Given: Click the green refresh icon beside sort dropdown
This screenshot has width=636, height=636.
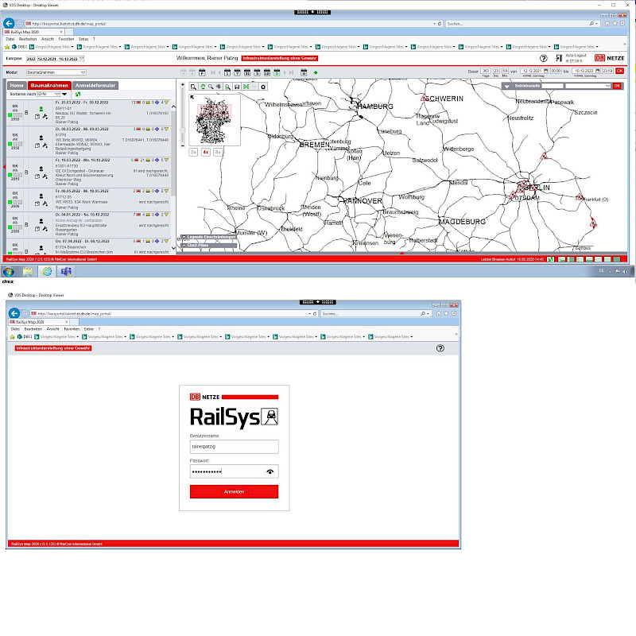Looking at the screenshot, I should [x=78, y=94].
